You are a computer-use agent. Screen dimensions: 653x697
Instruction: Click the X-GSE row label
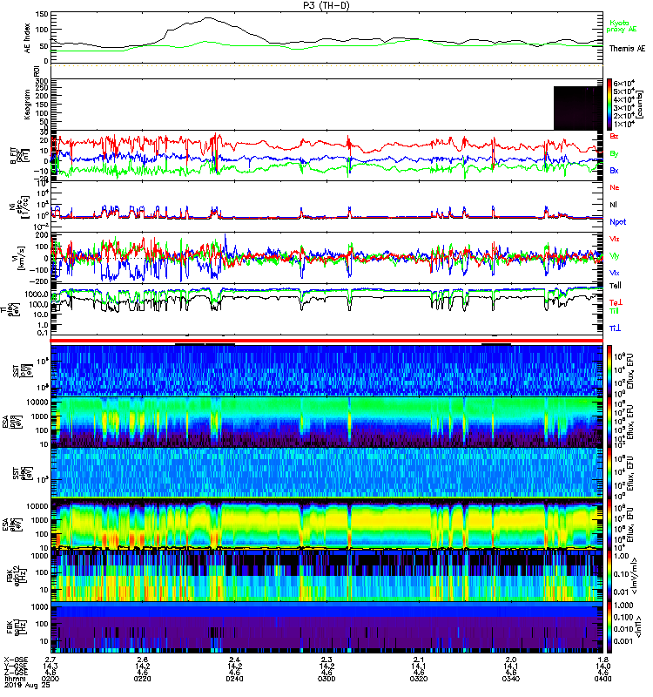pos(16,660)
